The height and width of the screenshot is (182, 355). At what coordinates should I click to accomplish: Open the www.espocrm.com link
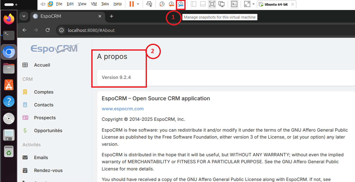122,109
